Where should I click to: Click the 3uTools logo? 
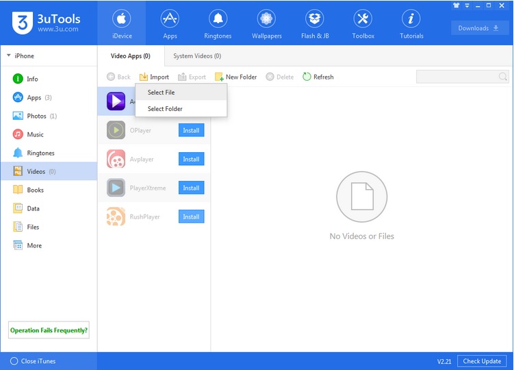click(47, 23)
